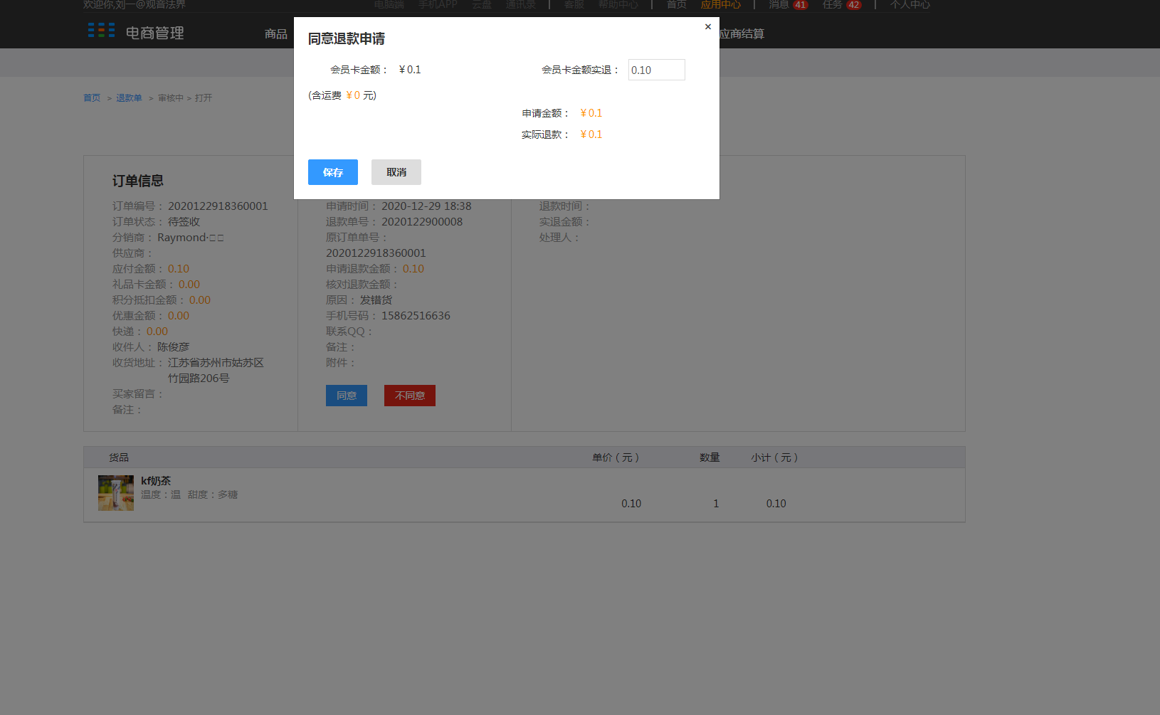1160x715 pixels.
Task: Open 云盘 in the top bar
Action: point(482,4)
